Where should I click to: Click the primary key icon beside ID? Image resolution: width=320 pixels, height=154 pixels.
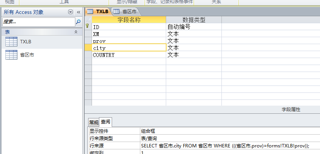point(87,26)
